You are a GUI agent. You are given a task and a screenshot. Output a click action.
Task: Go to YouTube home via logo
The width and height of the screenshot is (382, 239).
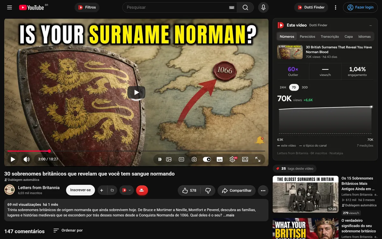[x=31, y=7]
